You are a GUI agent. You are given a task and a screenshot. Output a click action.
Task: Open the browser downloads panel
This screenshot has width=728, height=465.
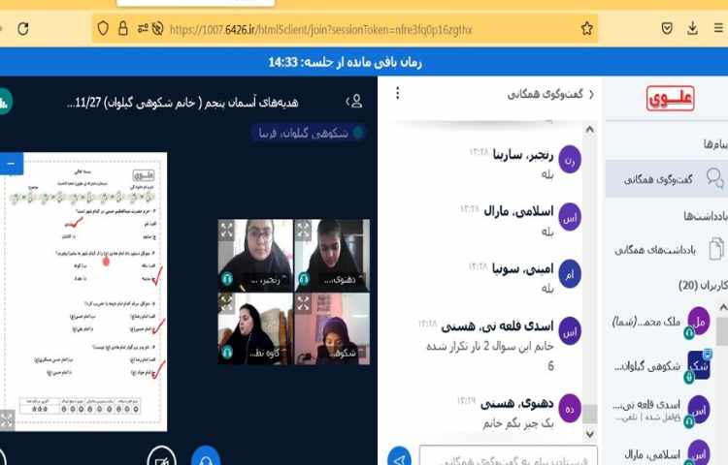point(692,29)
